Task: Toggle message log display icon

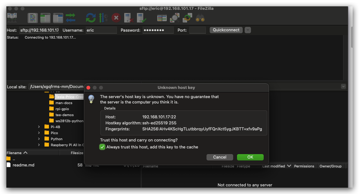Action: tap(32, 18)
